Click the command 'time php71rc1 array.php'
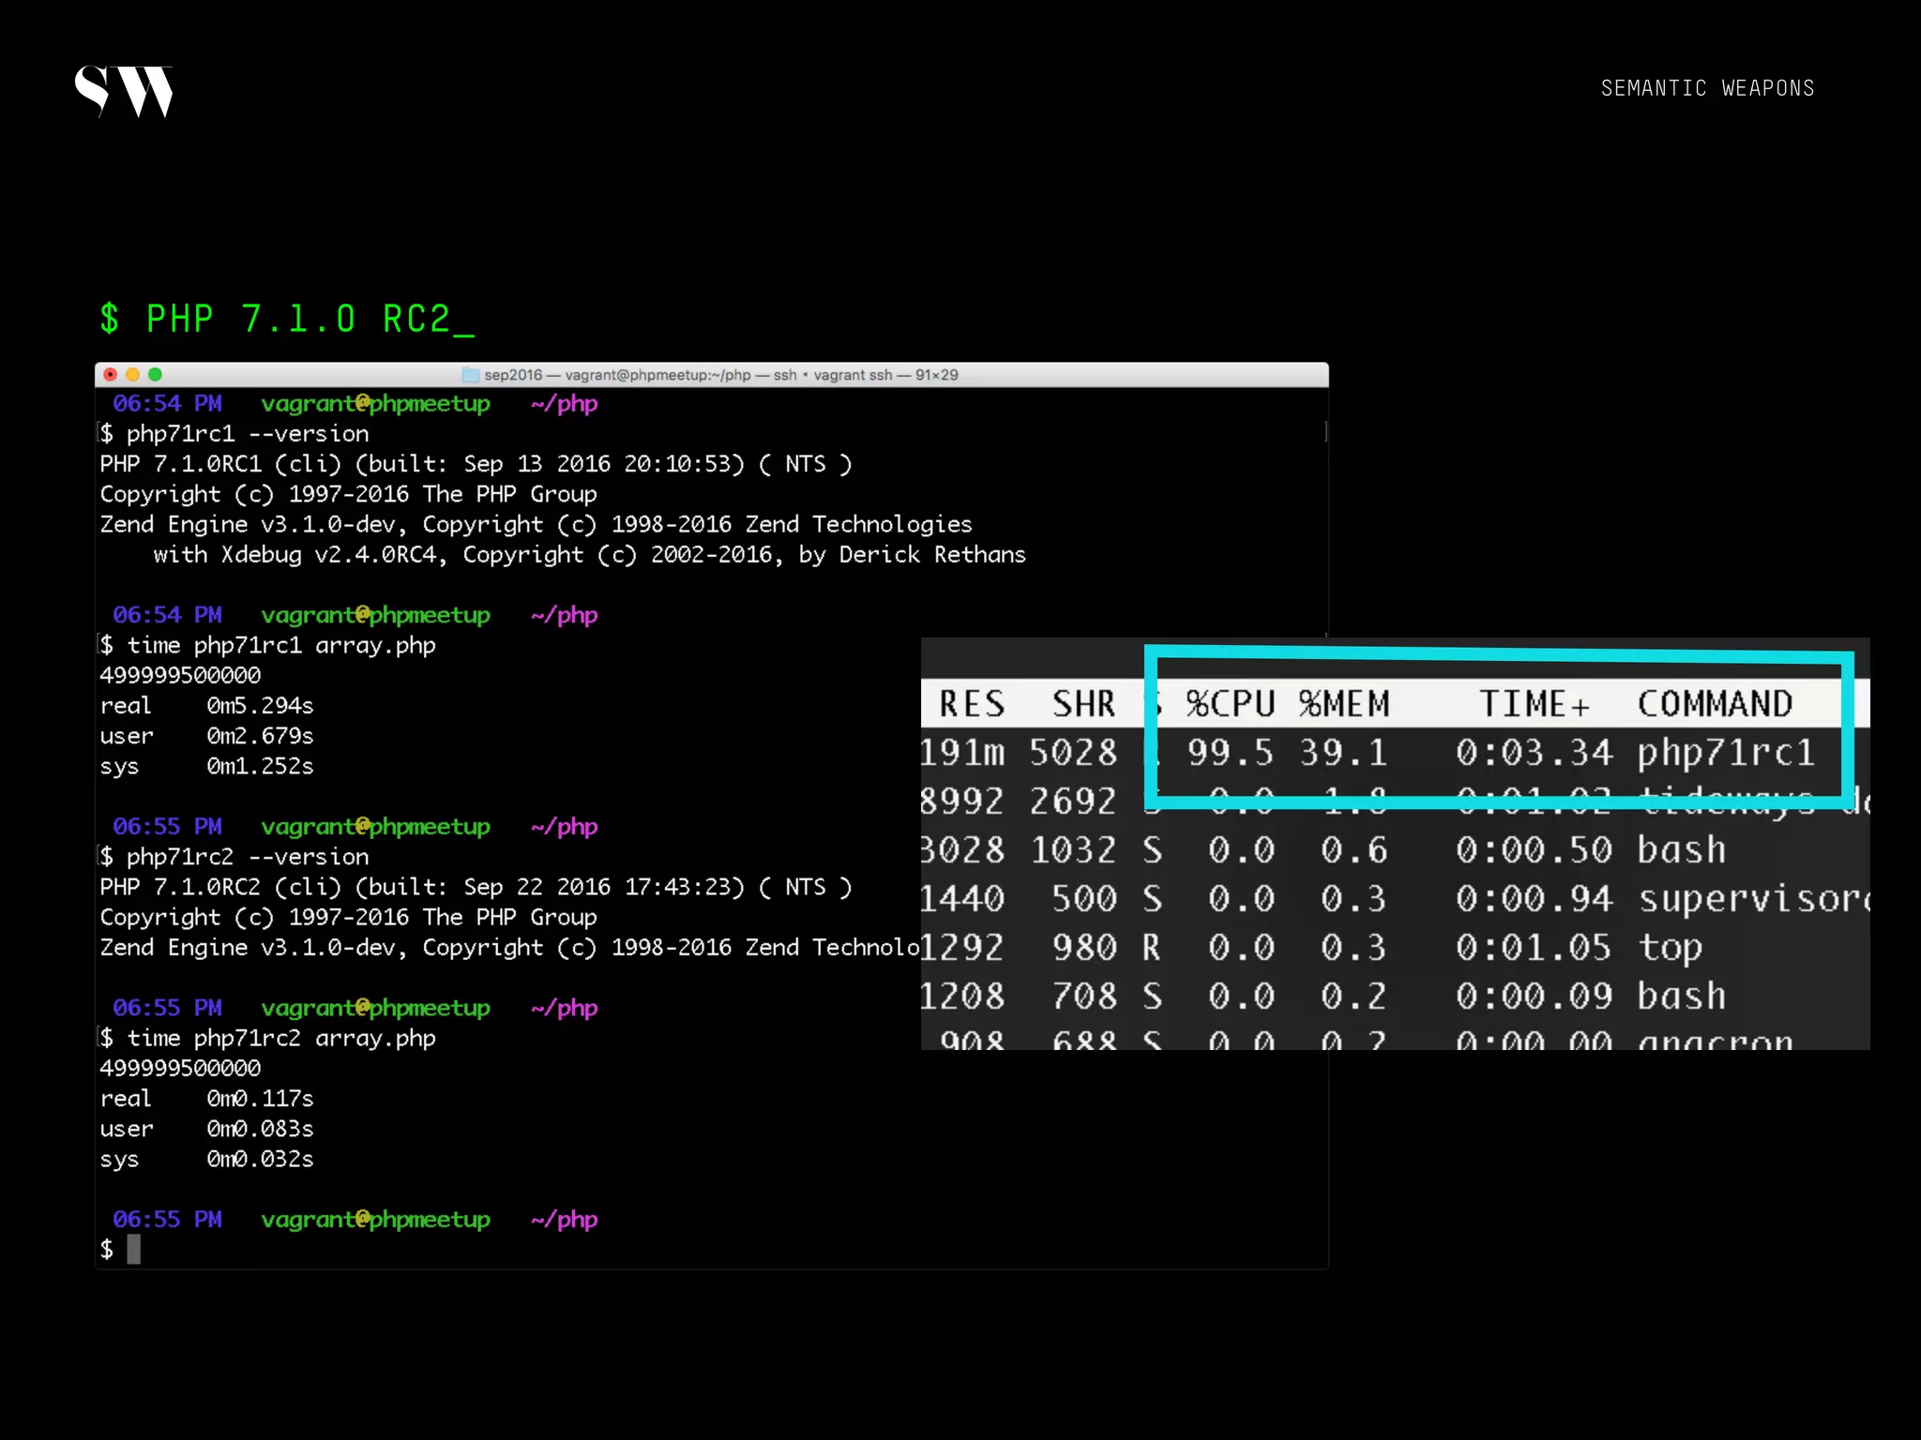 pos(281,646)
